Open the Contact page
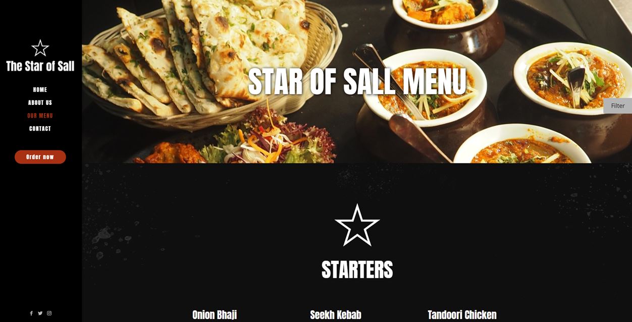 click(40, 129)
